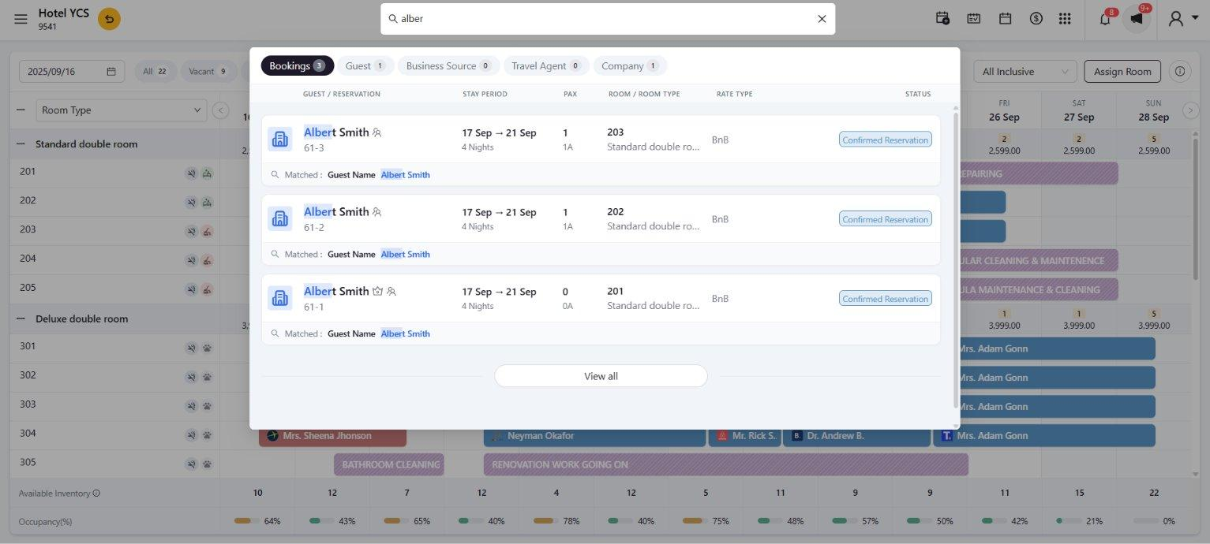Image resolution: width=1210 pixels, height=544 pixels.
Task: Clear the search text with X
Action: tap(822, 19)
